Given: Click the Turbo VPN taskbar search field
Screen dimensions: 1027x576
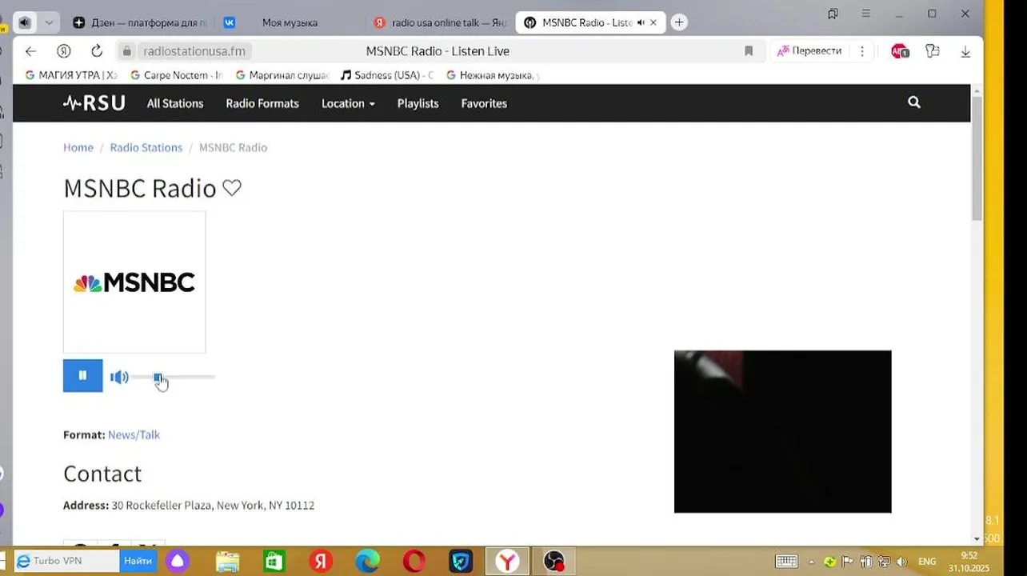Looking at the screenshot, I should [67, 561].
